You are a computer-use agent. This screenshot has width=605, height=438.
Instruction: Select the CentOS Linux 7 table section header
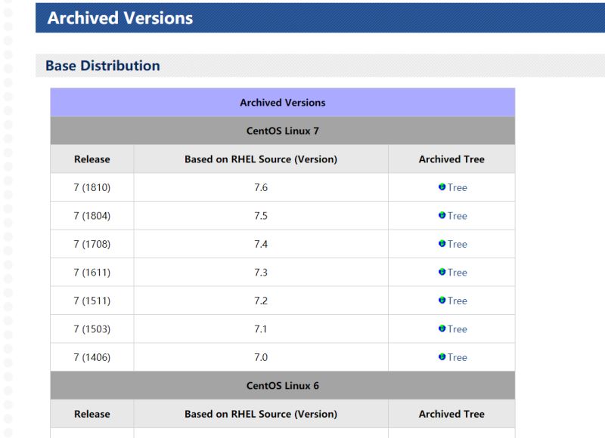click(282, 131)
